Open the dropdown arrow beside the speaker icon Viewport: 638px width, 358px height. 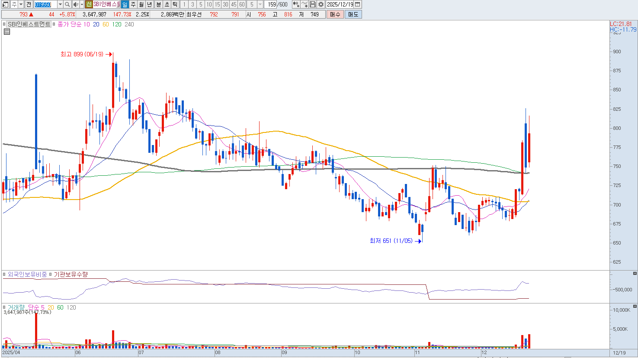[x=82, y=4]
